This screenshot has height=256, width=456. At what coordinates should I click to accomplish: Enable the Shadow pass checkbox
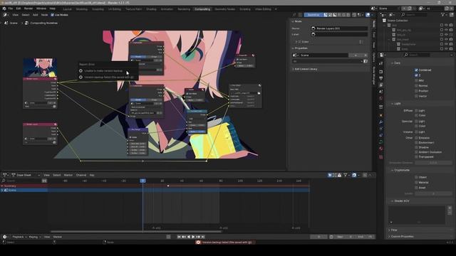pos(416,147)
